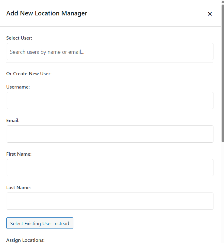This screenshot has height=243, width=224.
Task: Focus the Last Name input field
Action: (x=110, y=201)
